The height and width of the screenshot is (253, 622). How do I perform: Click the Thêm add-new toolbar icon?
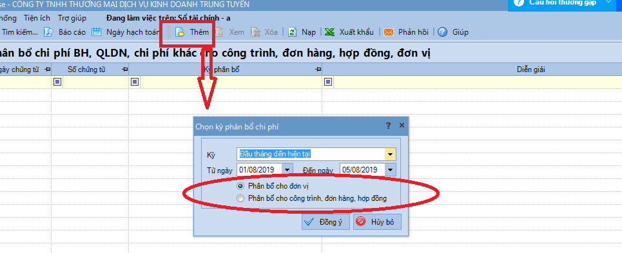(180, 32)
